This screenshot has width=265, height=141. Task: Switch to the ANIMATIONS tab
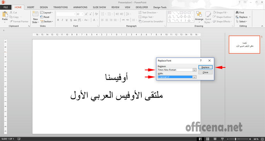pyautogui.click(x=80, y=7)
